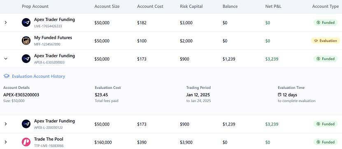Viewport: 342px width, 149px height.
Task: Click the $3,900 risk capital value
Action: coord(186,142)
